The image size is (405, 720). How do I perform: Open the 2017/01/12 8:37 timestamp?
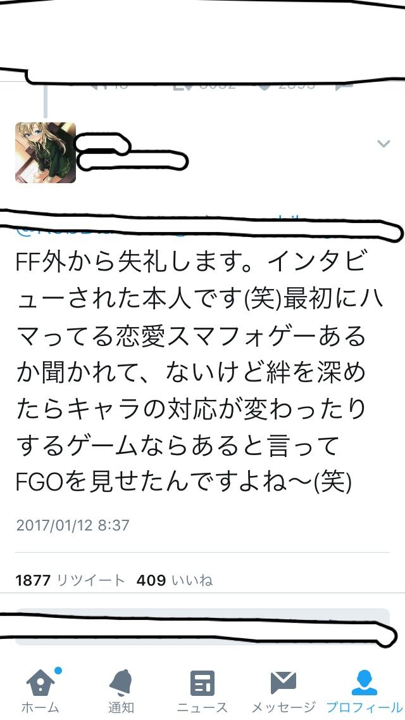coord(73,525)
